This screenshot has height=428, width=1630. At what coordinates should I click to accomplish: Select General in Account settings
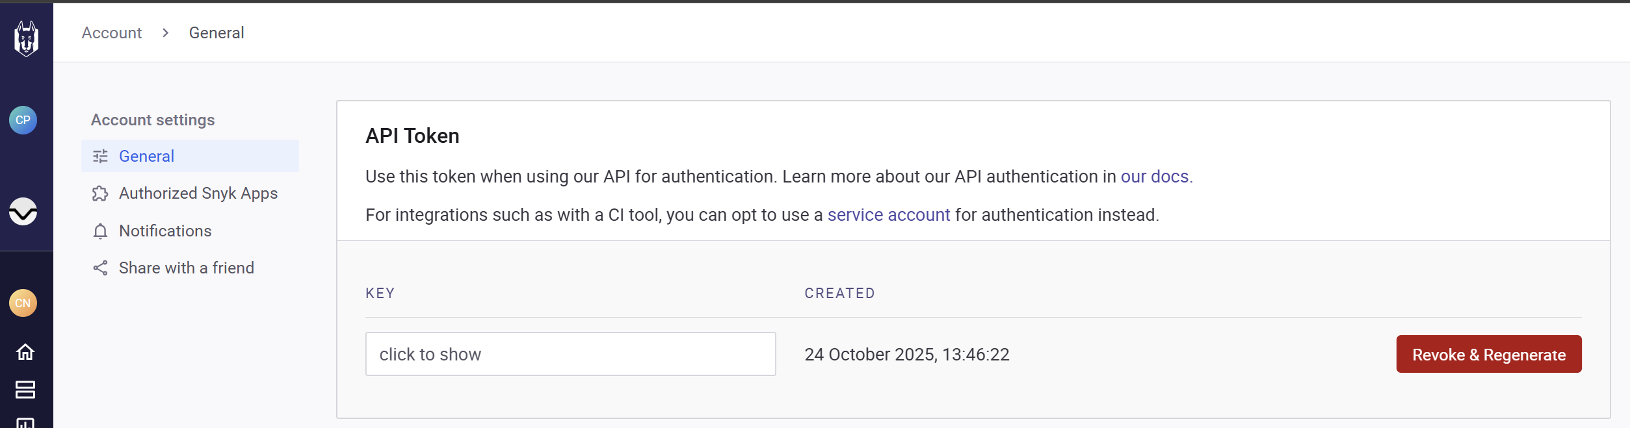[190, 156]
